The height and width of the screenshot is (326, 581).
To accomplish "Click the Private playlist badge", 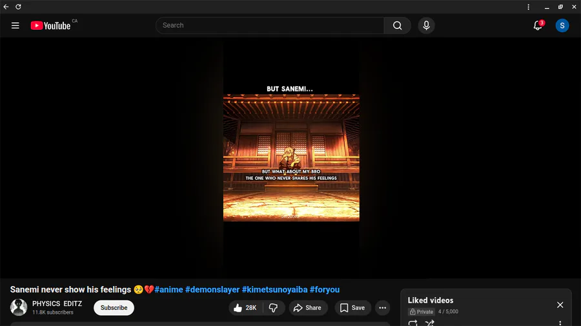I will (x=422, y=312).
